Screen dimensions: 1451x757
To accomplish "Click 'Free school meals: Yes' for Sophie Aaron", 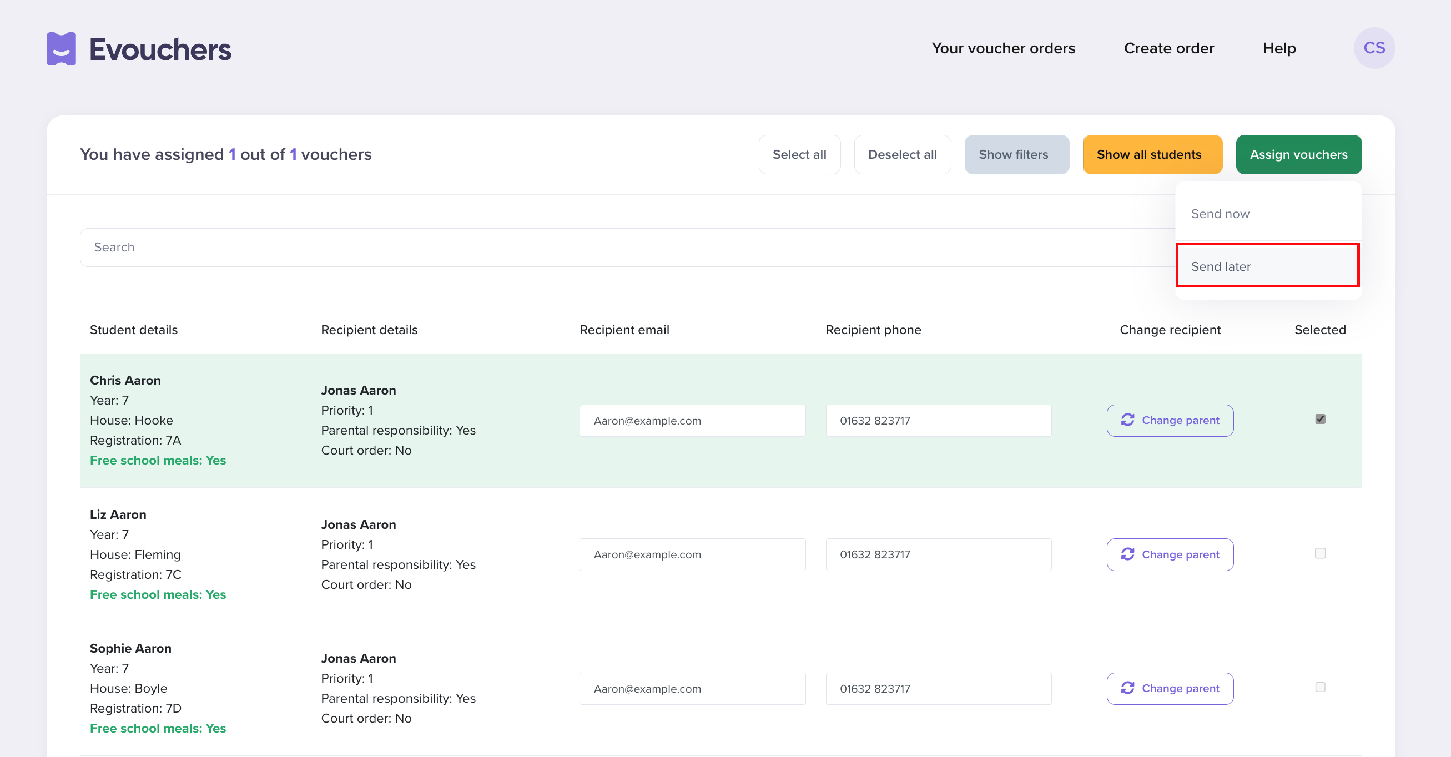I will 158,728.
